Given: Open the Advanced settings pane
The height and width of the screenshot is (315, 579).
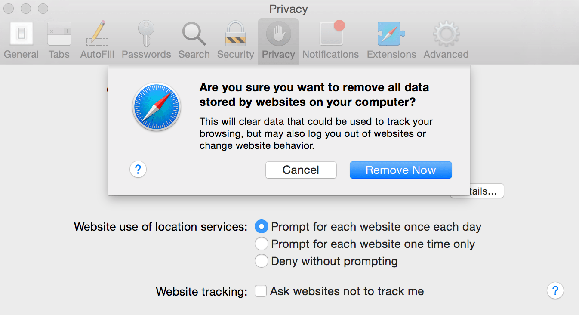Looking at the screenshot, I should point(445,39).
